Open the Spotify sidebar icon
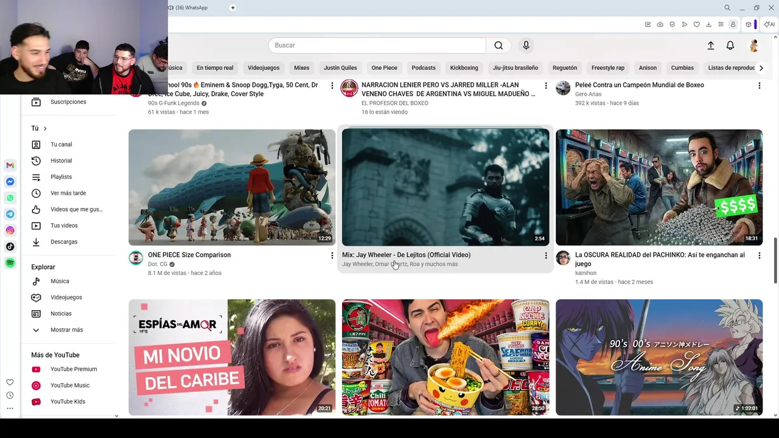779x438 pixels. (10, 263)
